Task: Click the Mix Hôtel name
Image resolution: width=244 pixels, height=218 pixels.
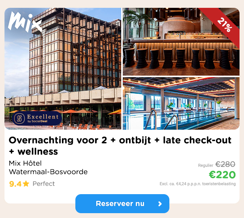Action: (x=25, y=163)
